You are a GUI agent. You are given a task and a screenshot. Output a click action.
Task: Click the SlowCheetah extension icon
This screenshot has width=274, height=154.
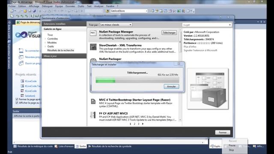point(93,47)
